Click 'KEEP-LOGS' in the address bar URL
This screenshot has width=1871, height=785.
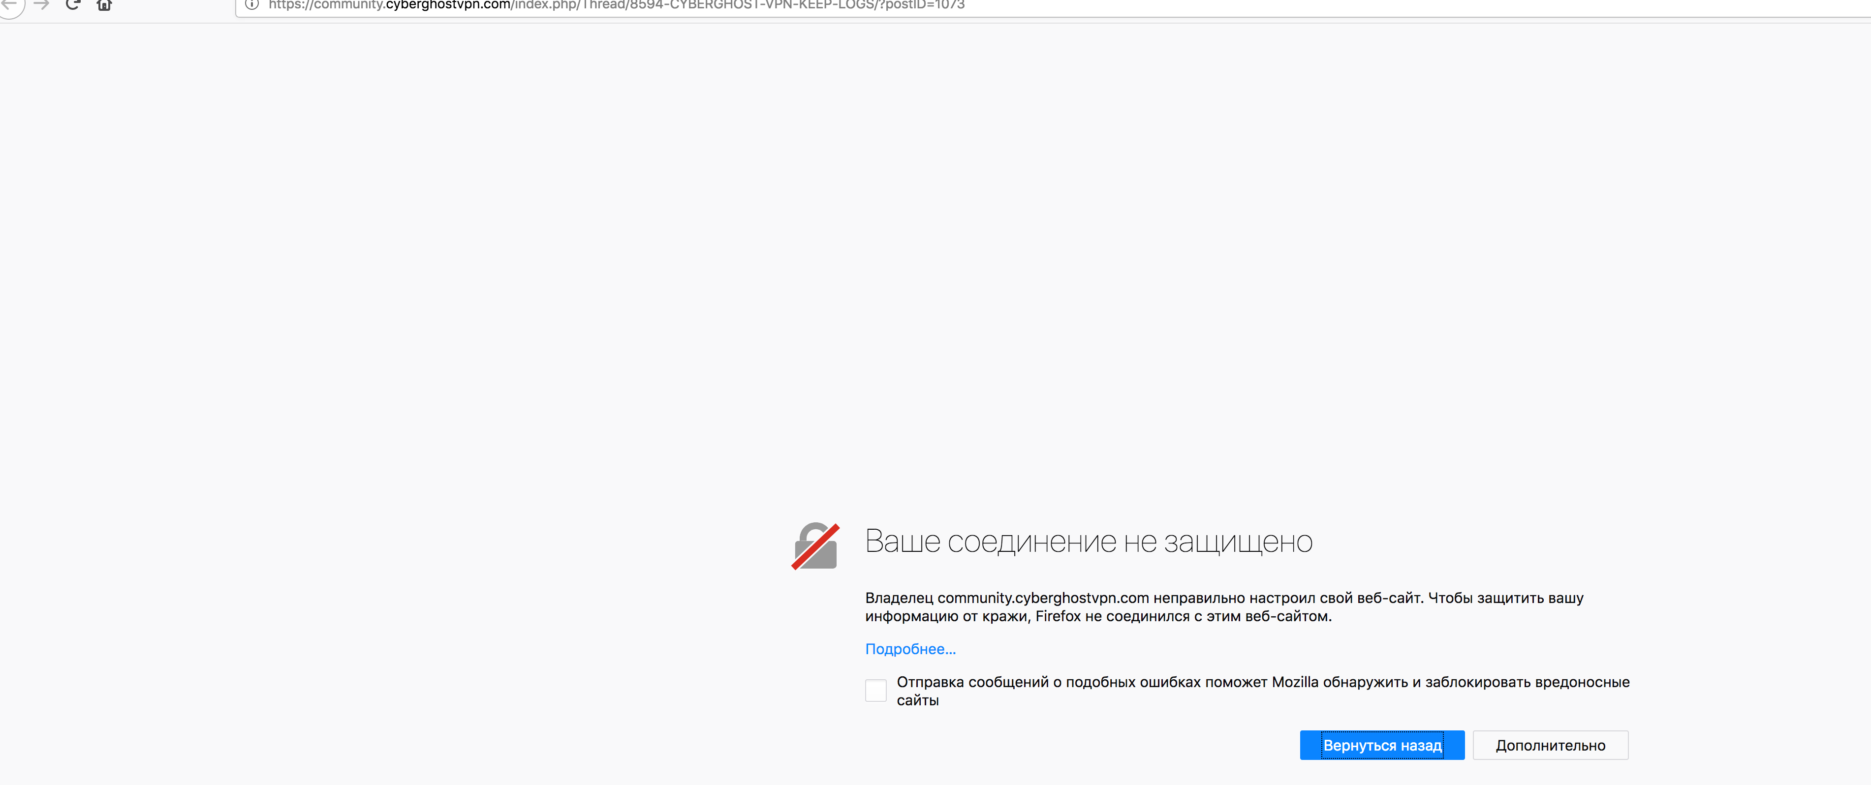pyautogui.click(x=836, y=5)
